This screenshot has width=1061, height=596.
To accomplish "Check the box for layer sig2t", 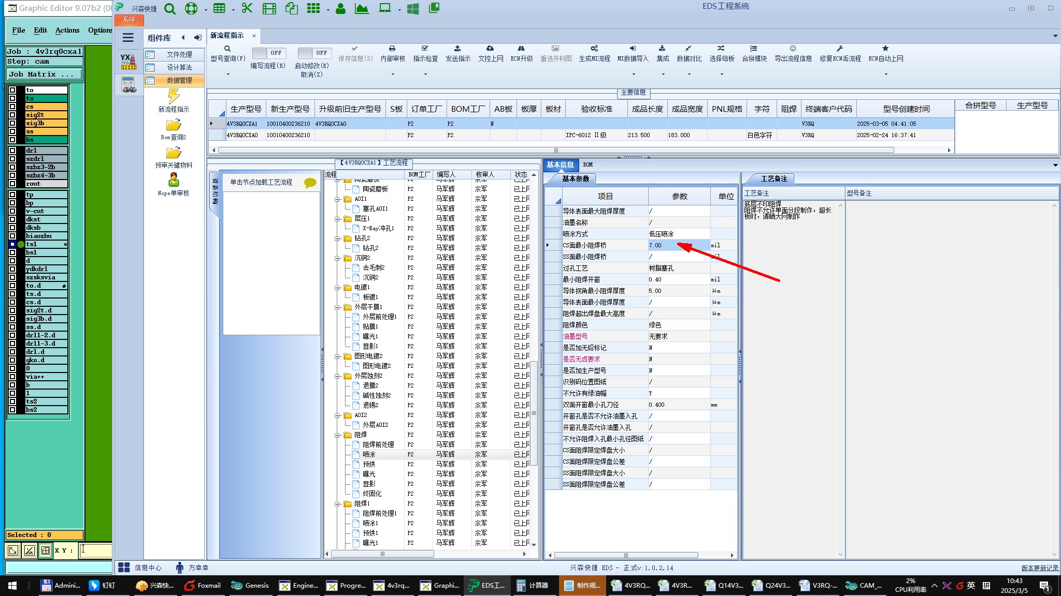I will pyautogui.click(x=12, y=115).
